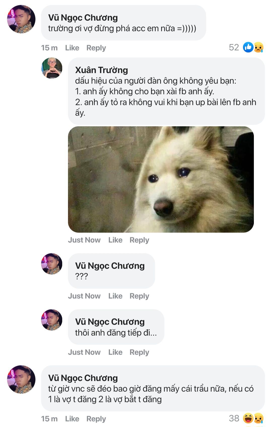Image resolution: width=272 pixels, height=427 pixels.
Task: Like Xuân Trường's dog image reply
Action: (x=115, y=240)
